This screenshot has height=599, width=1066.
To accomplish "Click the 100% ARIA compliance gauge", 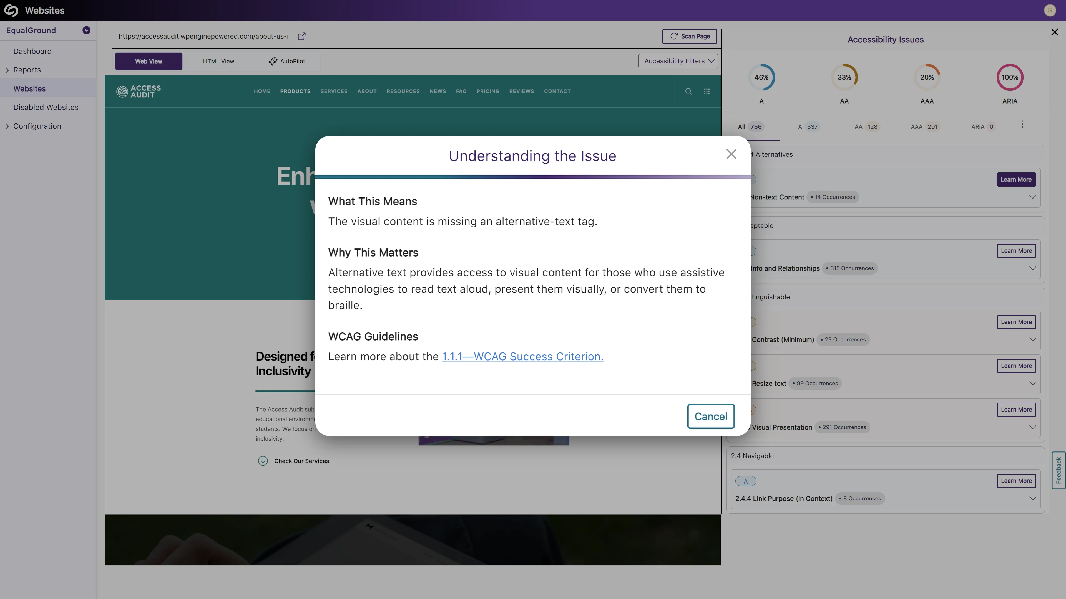I will click(x=1010, y=77).
